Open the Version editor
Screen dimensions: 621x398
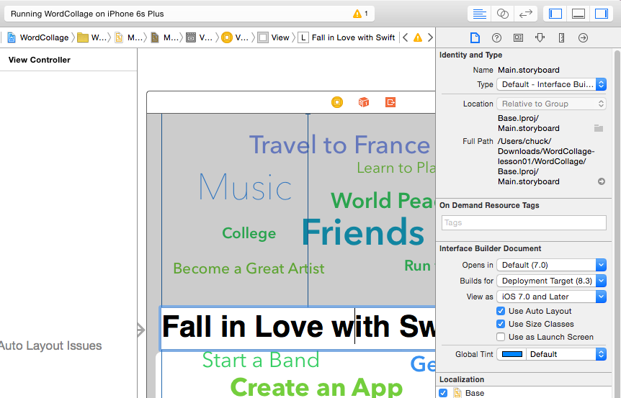tap(526, 14)
